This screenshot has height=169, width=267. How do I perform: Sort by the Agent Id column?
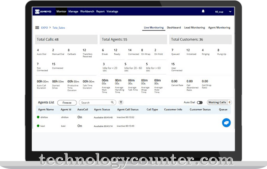pyautogui.click(x=66, y=109)
